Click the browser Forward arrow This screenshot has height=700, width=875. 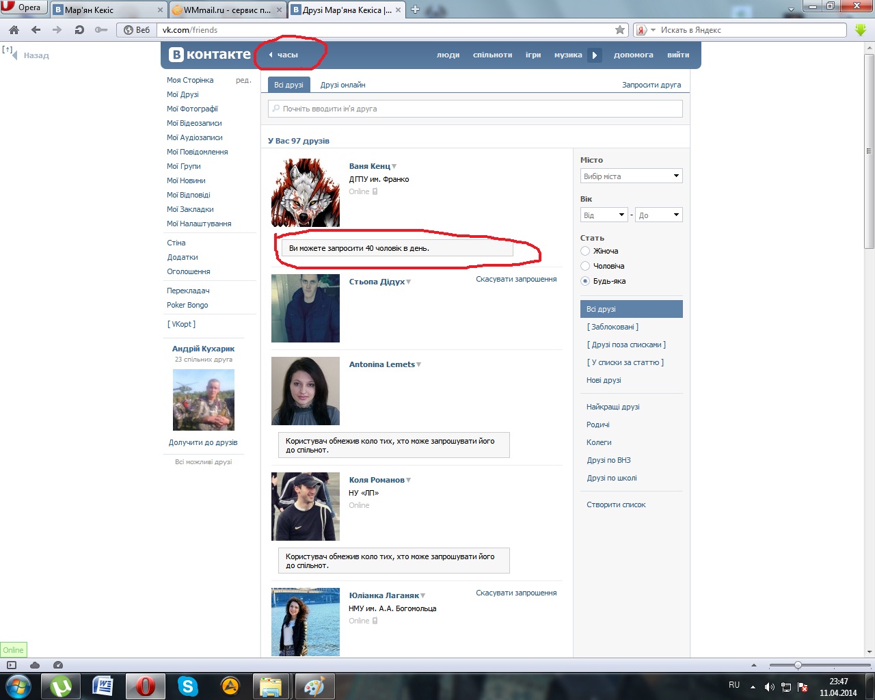tap(57, 30)
